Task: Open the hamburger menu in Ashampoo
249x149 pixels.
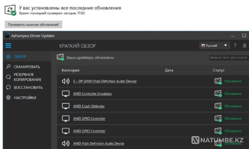Action: click(8, 46)
